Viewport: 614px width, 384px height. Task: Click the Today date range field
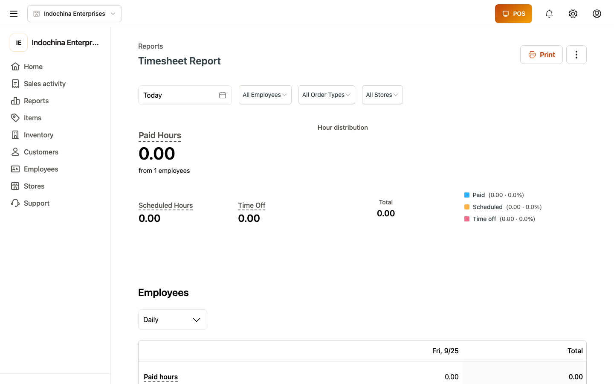(x=185, y=95)
